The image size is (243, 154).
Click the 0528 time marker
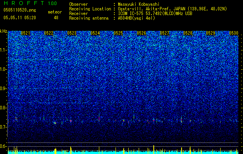coord(188,33)
